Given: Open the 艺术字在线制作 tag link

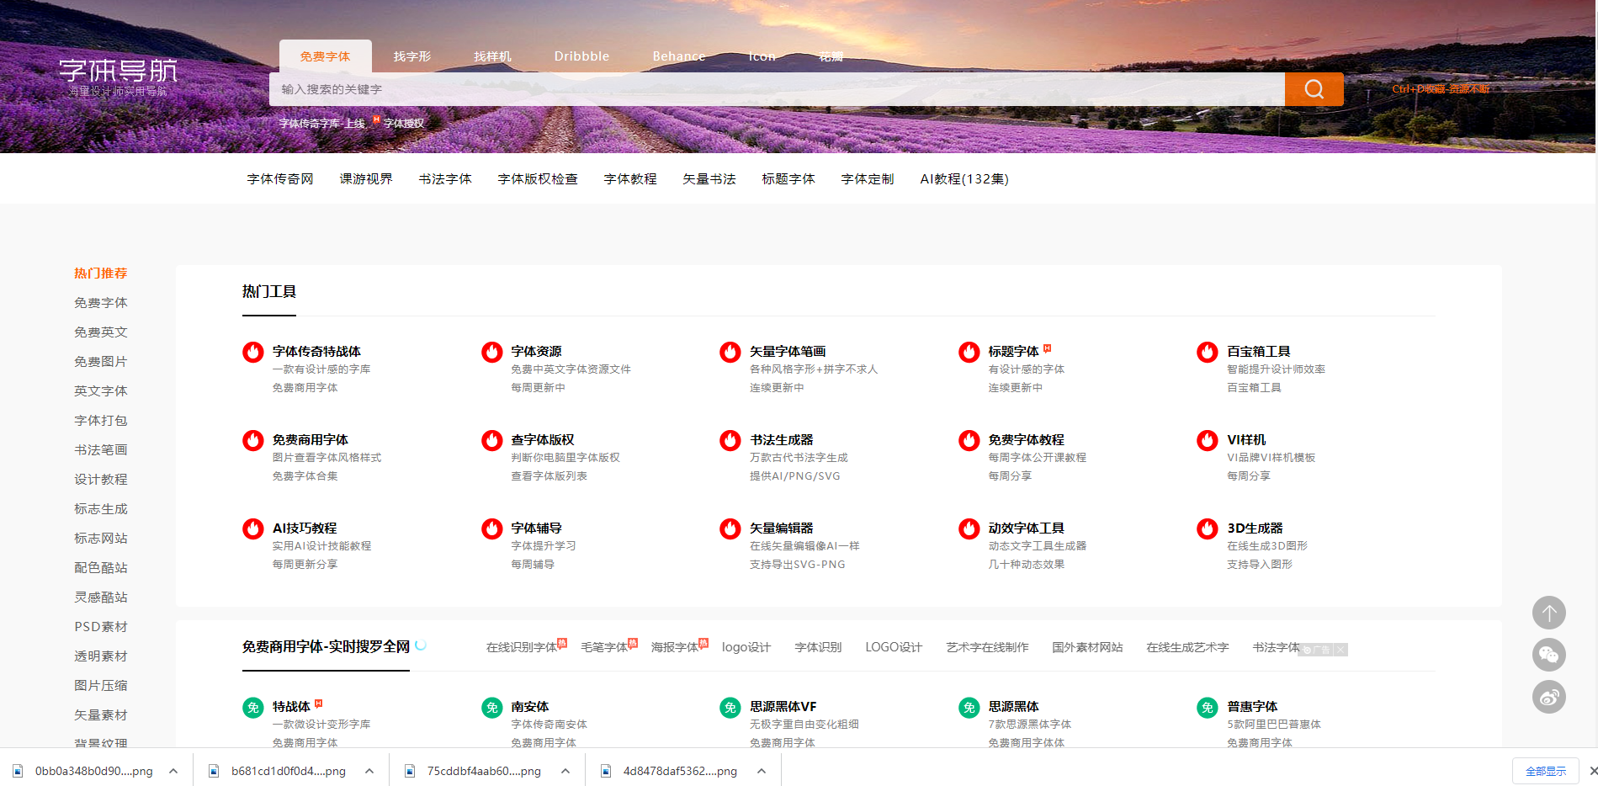Looking at the screenshot, I should (x=987, y=647).
